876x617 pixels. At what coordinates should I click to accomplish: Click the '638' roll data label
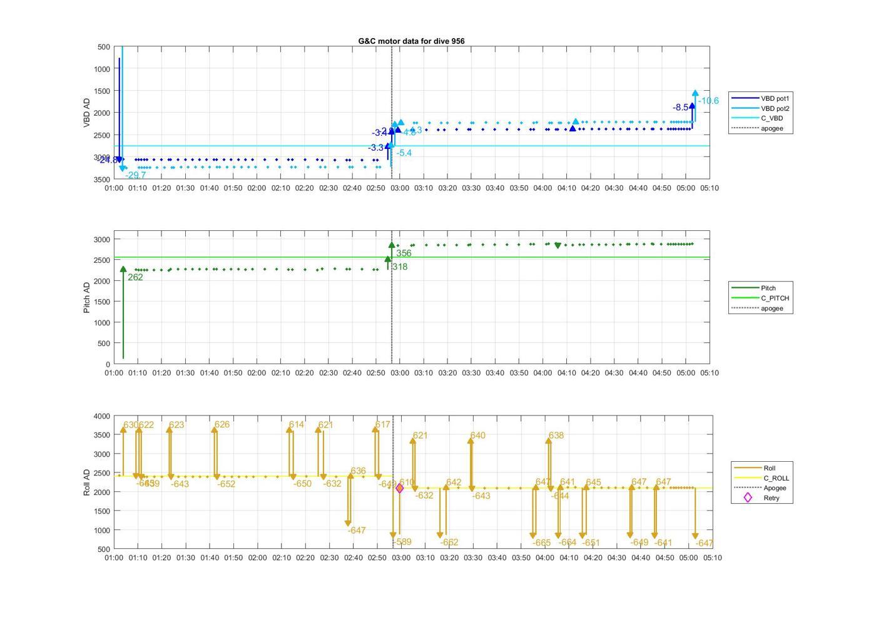click(556, 436)
